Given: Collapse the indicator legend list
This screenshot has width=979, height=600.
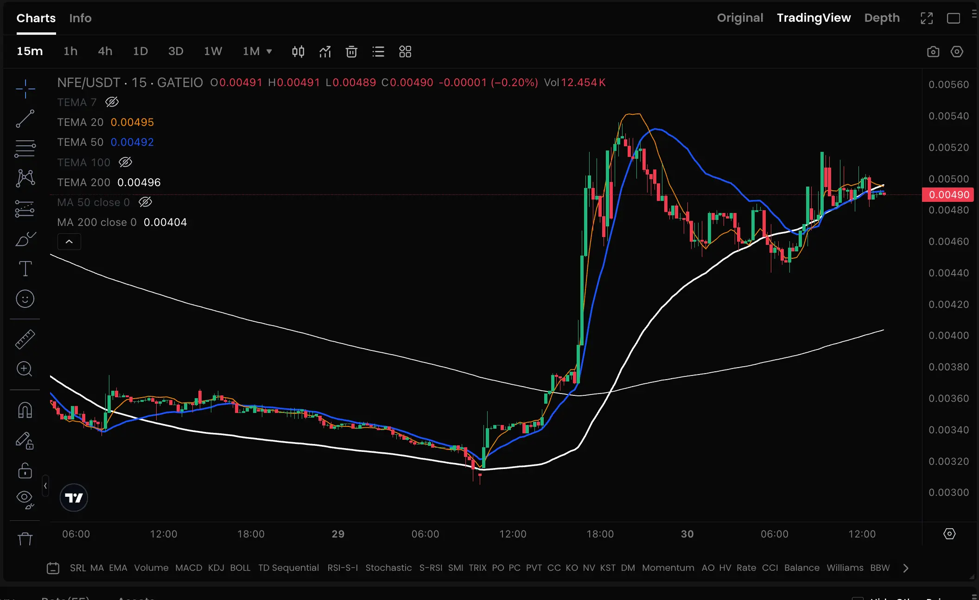Looking at the screenshot, I should (69, 242).
